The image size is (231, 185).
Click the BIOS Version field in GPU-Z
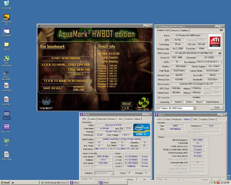[194, 53]
